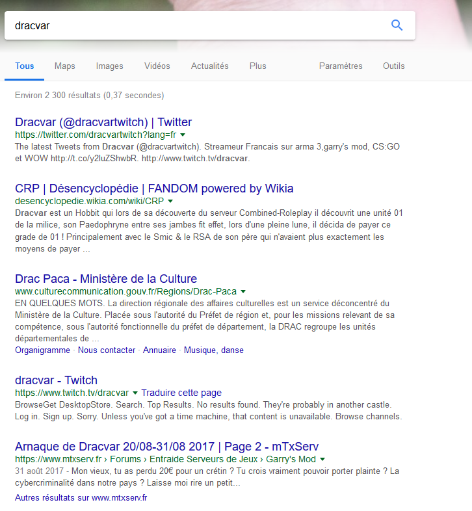This screenshot has height=511, width=472.
Task: Expand the Plus menu
Action: 258,66
